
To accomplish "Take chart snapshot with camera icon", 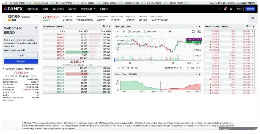I will (x=199, y=32).
